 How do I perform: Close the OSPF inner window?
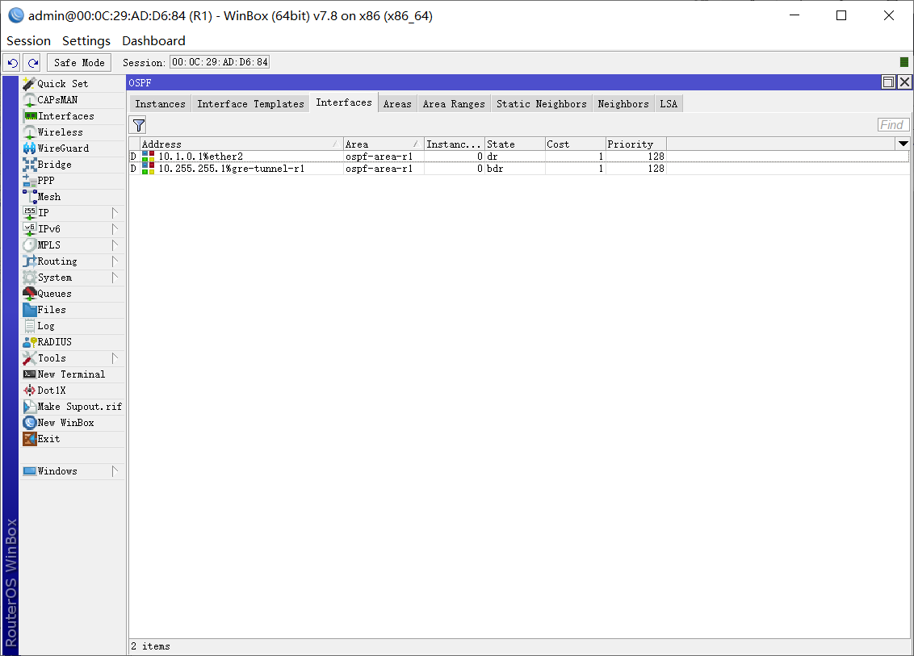tap(904, 82)
